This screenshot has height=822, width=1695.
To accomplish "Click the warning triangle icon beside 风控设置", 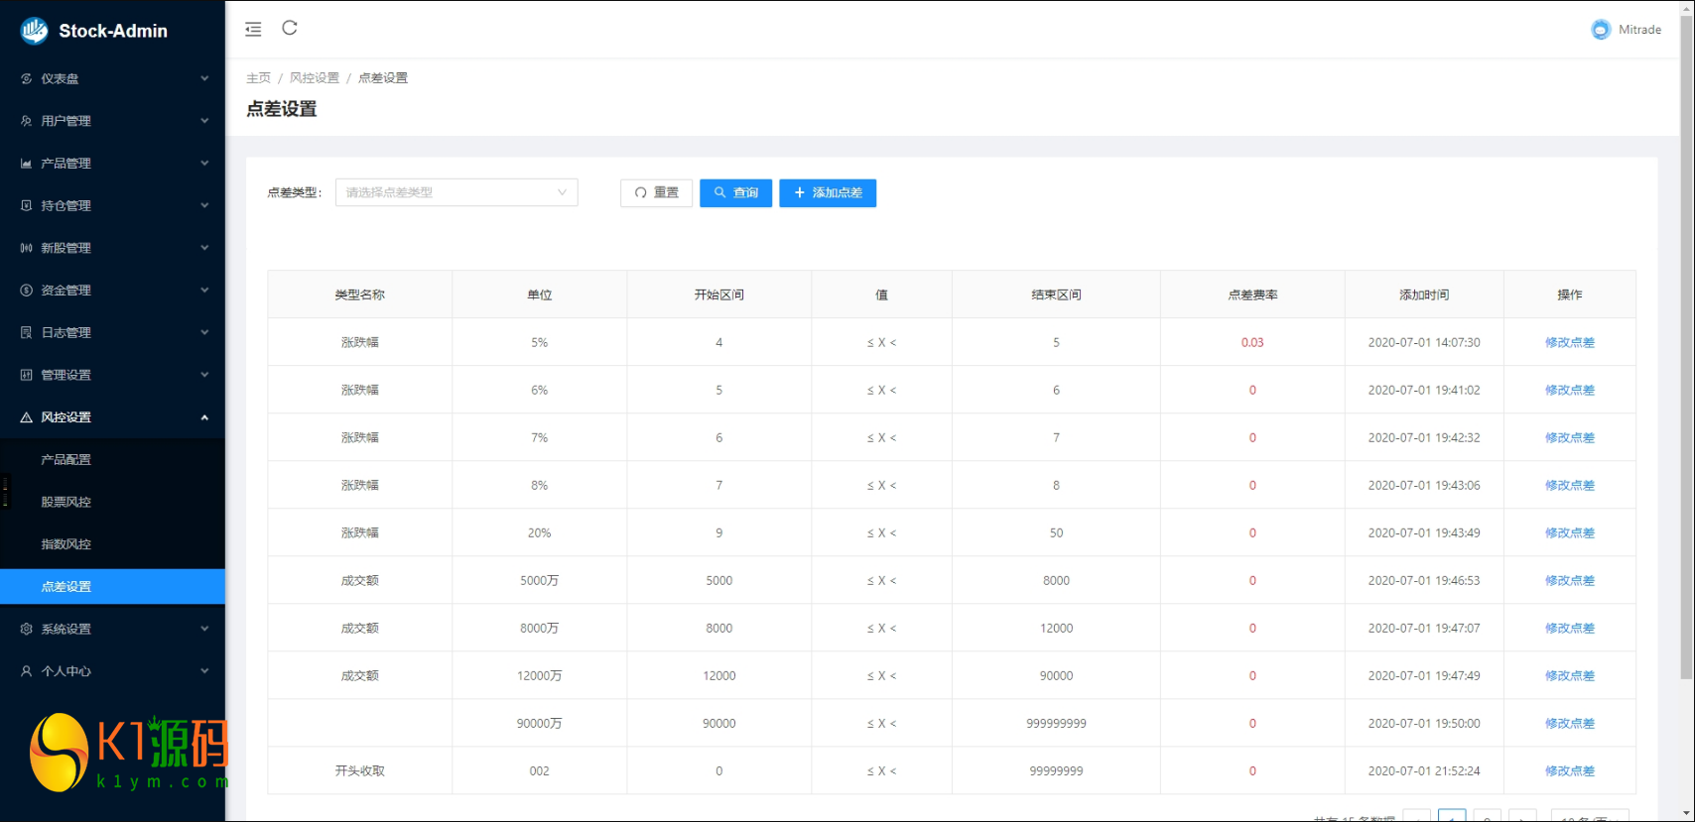I will [x=26, y=417].
